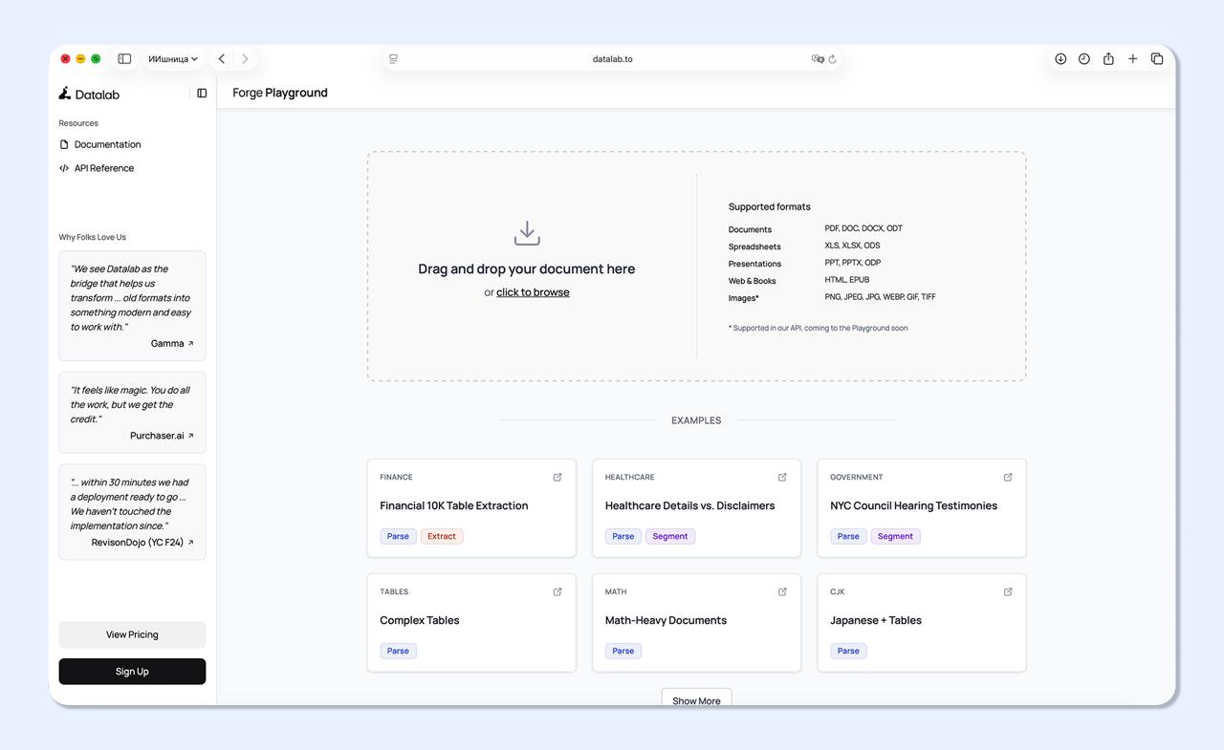This screenshot has height=750, width=1224.
Task: Open the ИИшница tab group dropdown
Action: (173, 58)
